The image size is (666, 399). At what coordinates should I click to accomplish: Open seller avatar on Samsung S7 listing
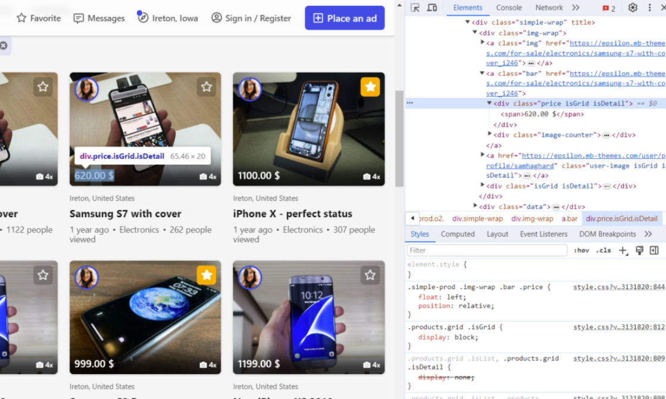coord(87,89)
